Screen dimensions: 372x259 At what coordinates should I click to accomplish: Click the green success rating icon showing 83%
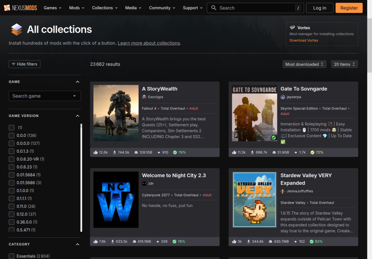(312, 242)
